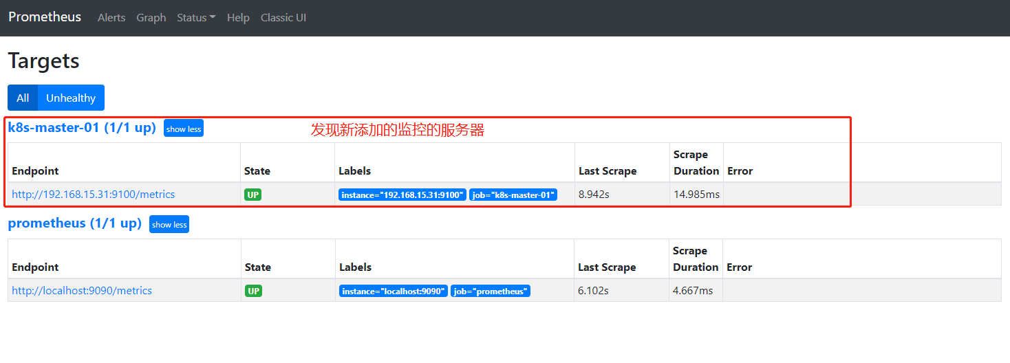
Task: Click the job="k8s-master-01" label badge
Action: tap(513, 195)
